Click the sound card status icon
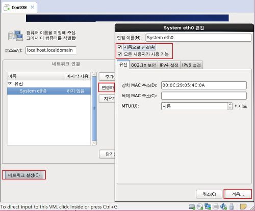The width and height of the screenshot is (255, 211). click(223, 206)
